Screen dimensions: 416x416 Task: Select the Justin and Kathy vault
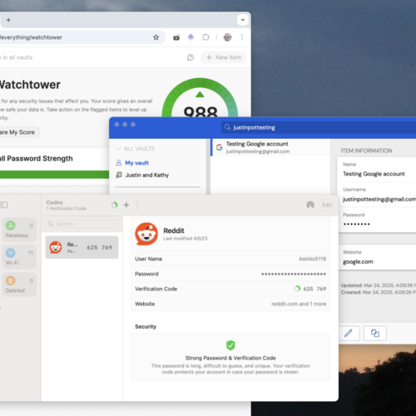pos(146,175)
